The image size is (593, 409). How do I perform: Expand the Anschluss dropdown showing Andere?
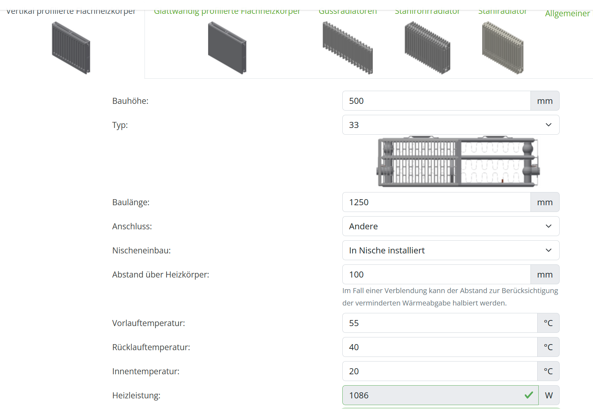click(x=451, y=226)
